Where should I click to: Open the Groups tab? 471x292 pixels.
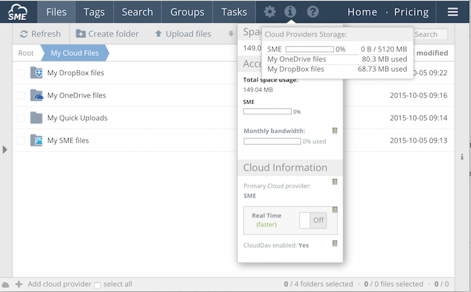pos(187,12)
